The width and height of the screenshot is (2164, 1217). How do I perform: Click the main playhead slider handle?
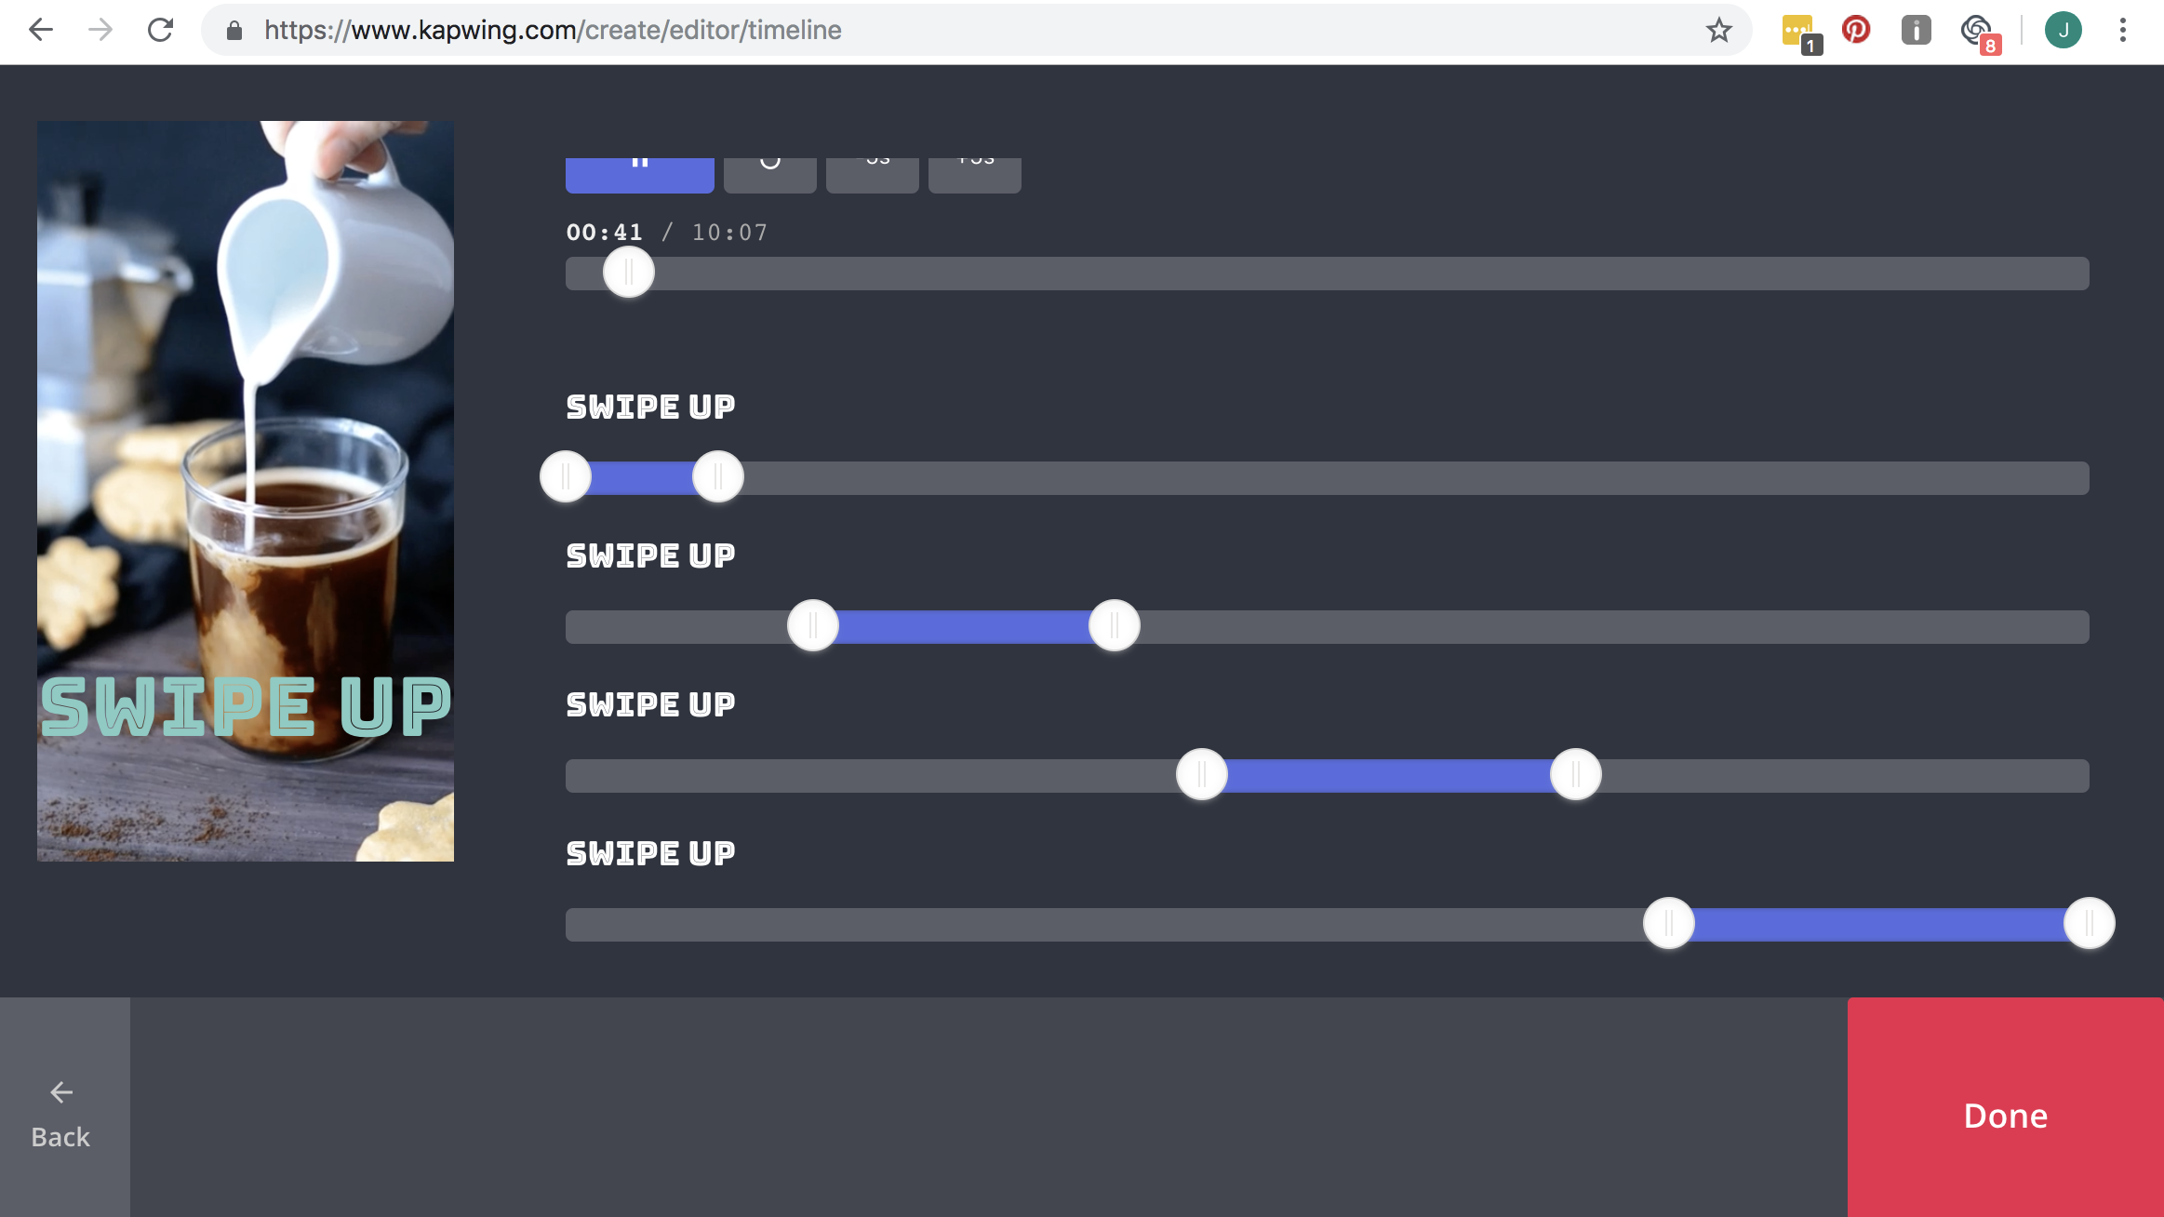[x=629, y=273]
